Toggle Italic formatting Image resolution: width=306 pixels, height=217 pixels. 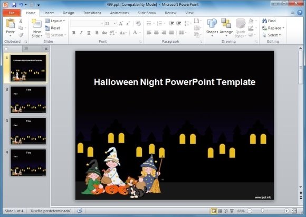point(81,33)
